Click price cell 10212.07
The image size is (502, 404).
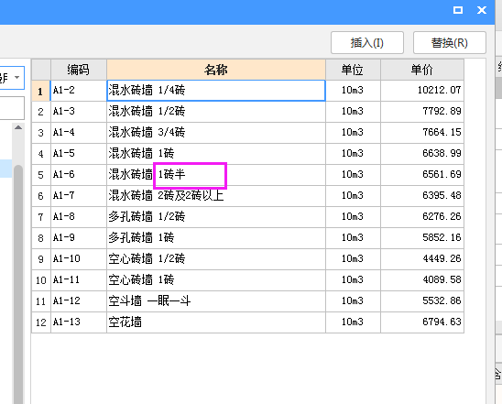tap(422, 91)
